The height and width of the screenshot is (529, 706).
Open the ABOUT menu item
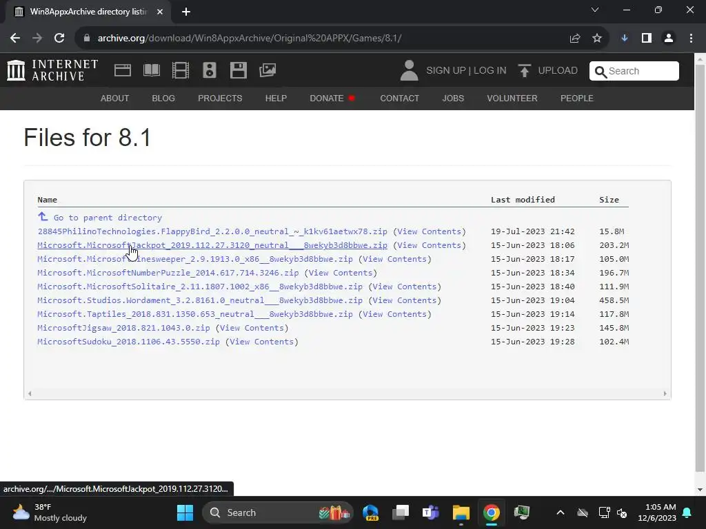[x=115, y=98]
